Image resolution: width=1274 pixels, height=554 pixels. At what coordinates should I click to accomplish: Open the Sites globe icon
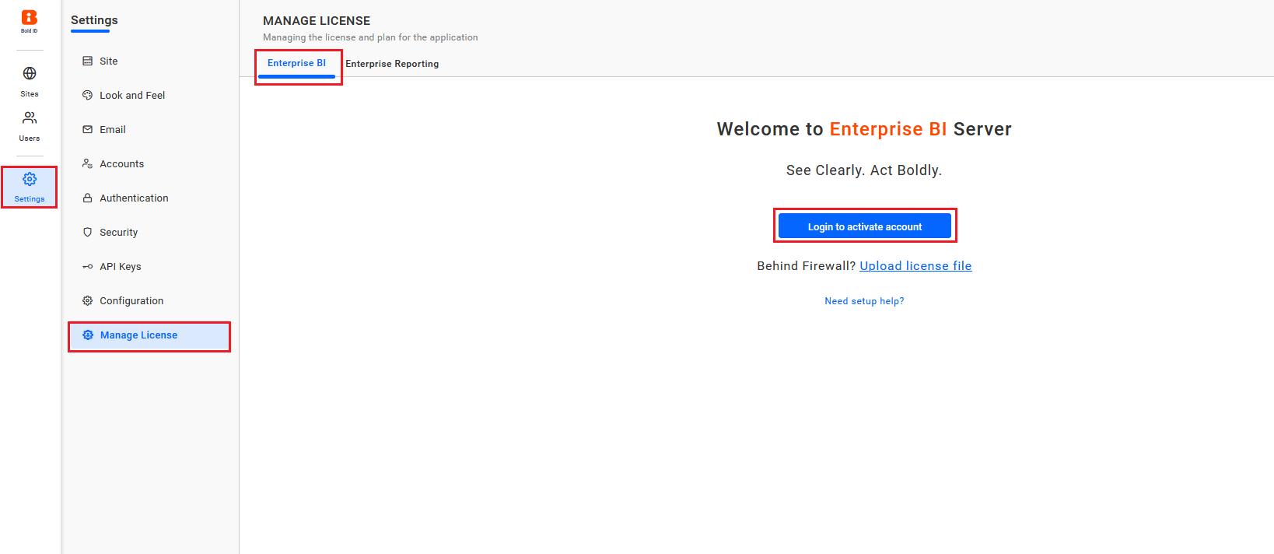30,73
